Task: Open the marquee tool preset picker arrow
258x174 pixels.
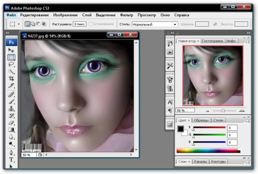Action: (x=18, y=24)
